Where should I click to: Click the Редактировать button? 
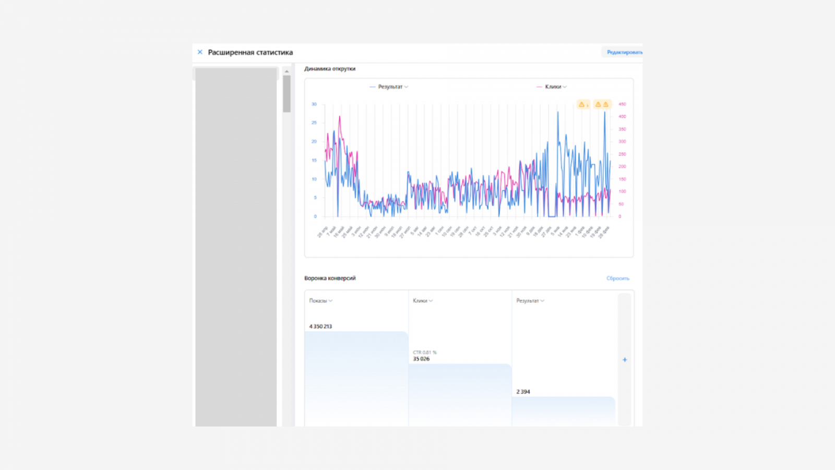(x=623, y=52)
